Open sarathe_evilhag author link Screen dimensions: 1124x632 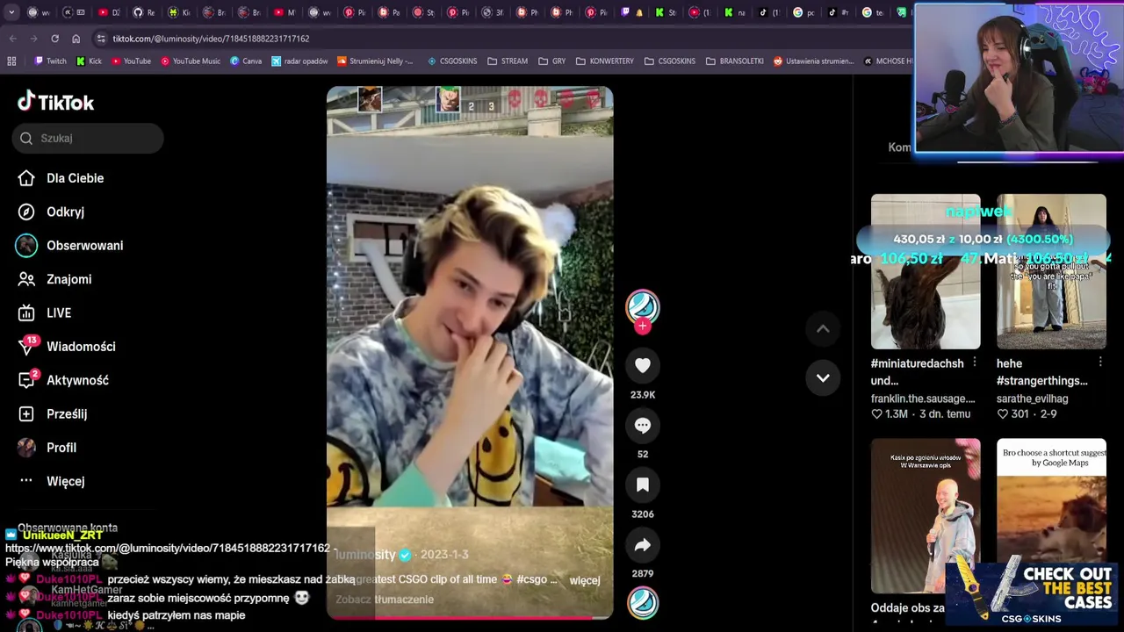tap(1033, 399)
